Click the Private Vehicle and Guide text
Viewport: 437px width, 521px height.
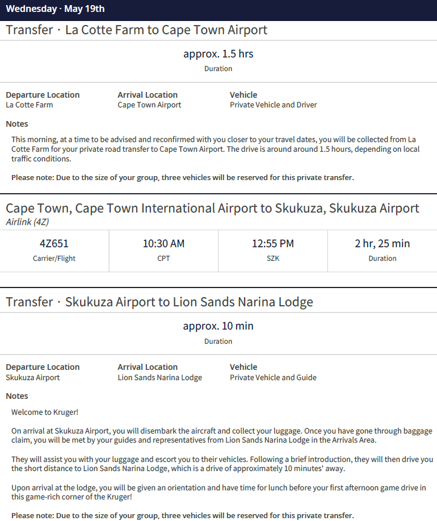pos(273,377)
